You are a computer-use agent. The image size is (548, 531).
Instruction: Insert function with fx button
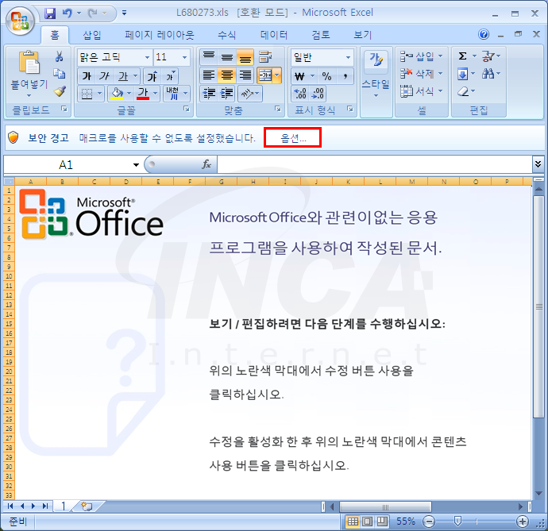point(206,164)
